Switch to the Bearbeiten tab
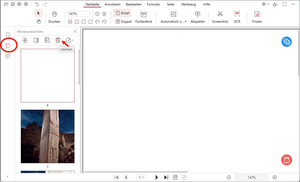Viewport: 300px width, 182px height. tap(134, 4)
